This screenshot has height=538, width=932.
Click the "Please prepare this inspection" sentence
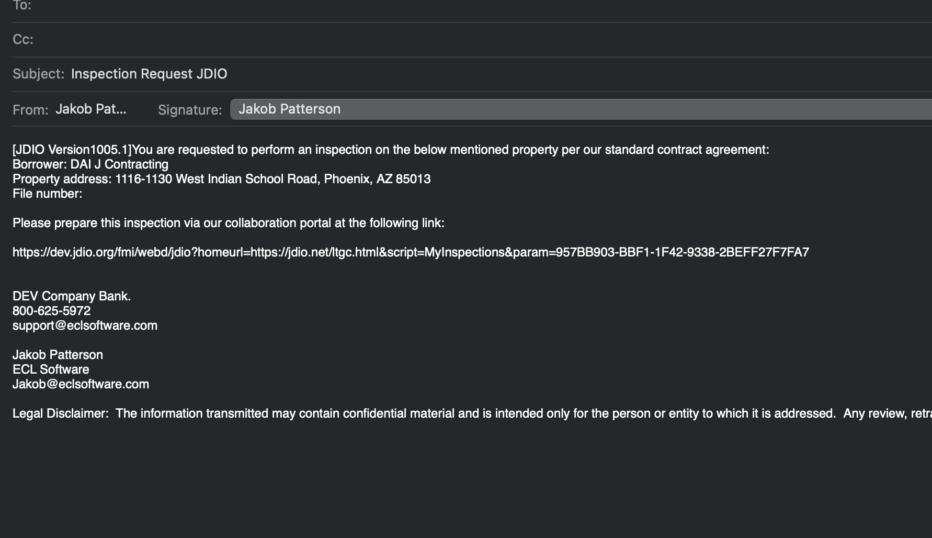229,223
